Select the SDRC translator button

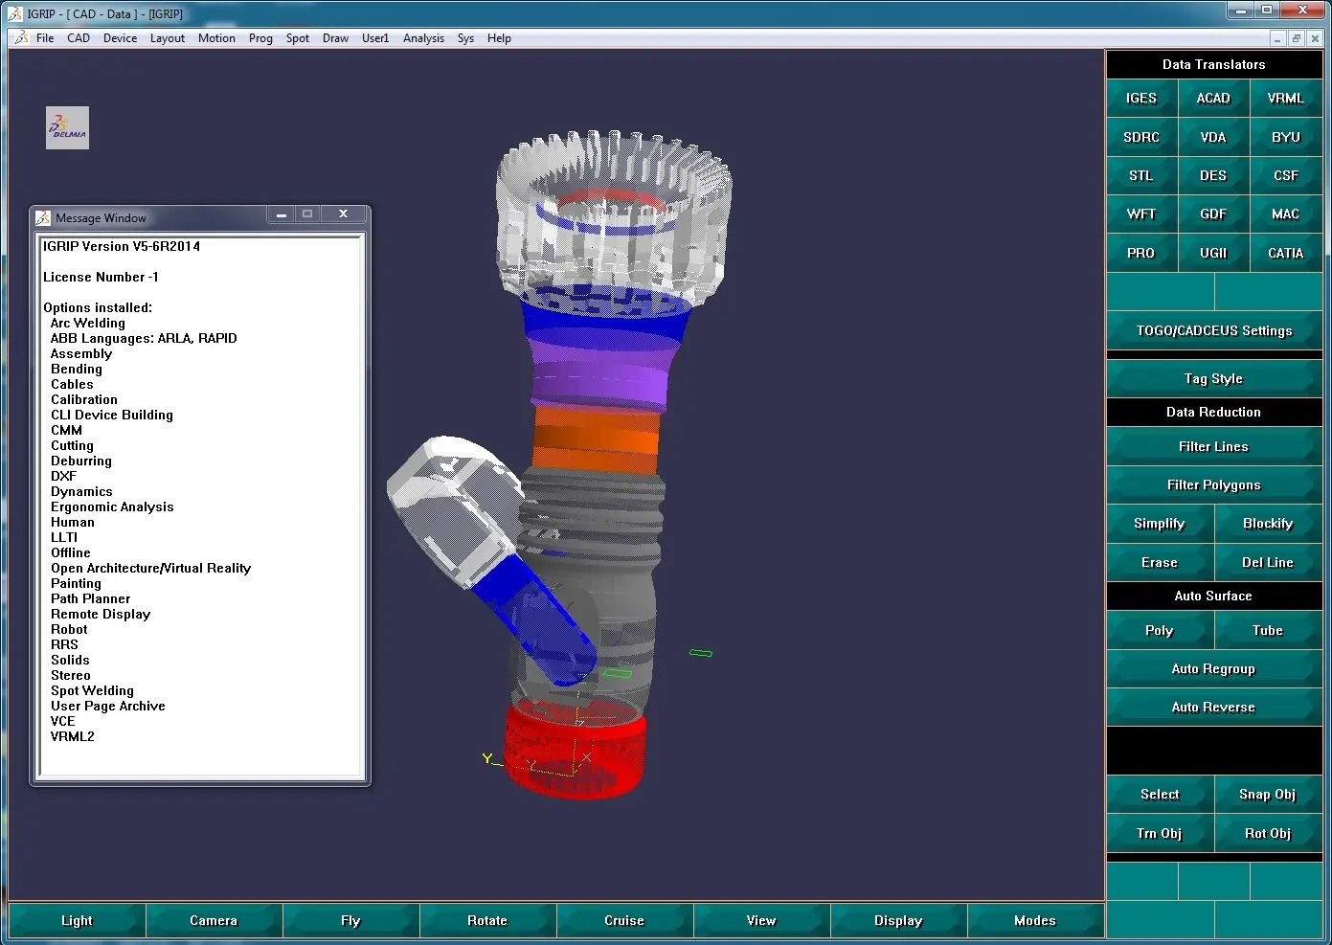[x=1141, y=138]
